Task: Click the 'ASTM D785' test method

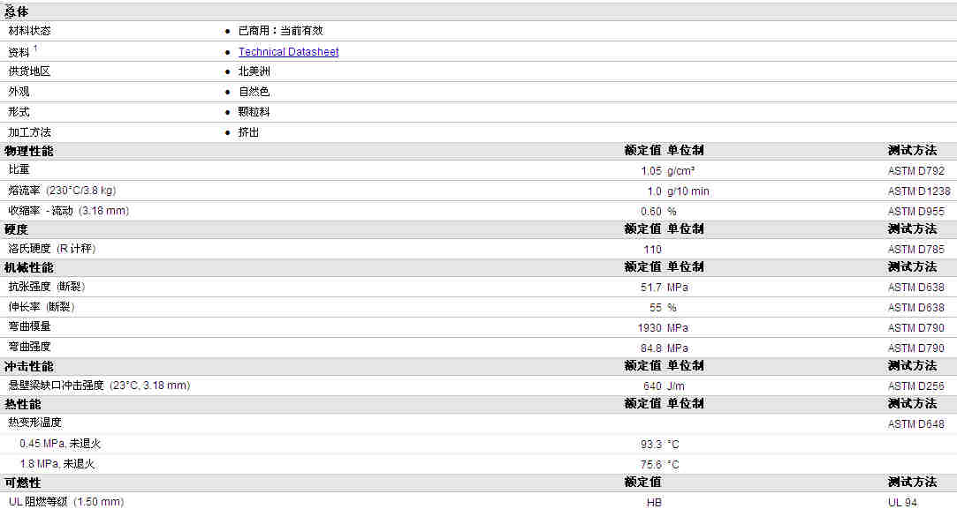Action: coord(916,250)
